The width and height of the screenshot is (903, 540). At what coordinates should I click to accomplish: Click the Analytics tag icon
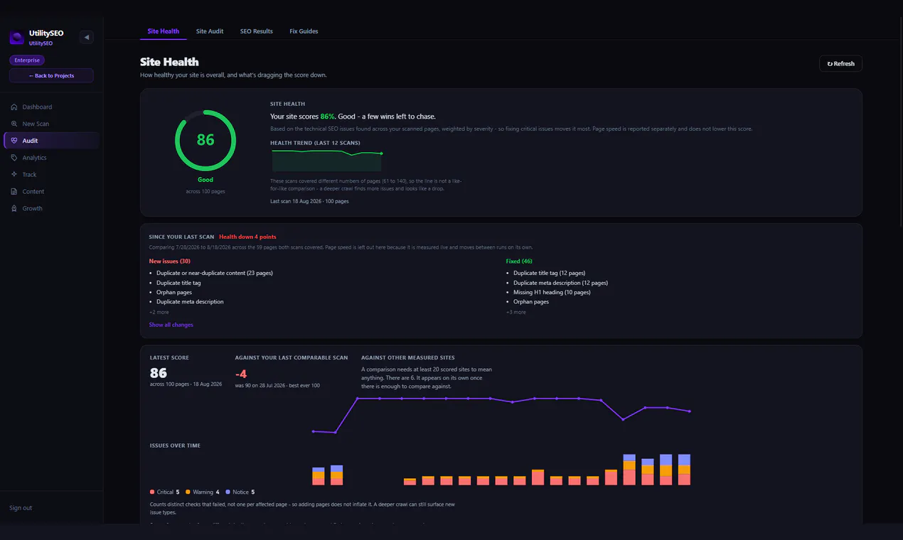[14, 158]
